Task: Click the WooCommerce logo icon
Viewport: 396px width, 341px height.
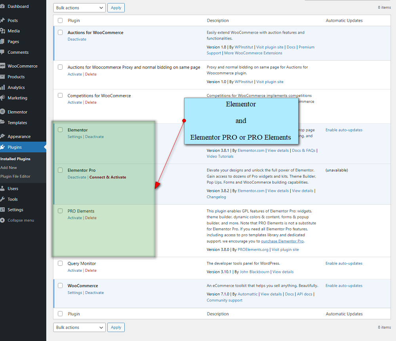Action: point(2,66)
